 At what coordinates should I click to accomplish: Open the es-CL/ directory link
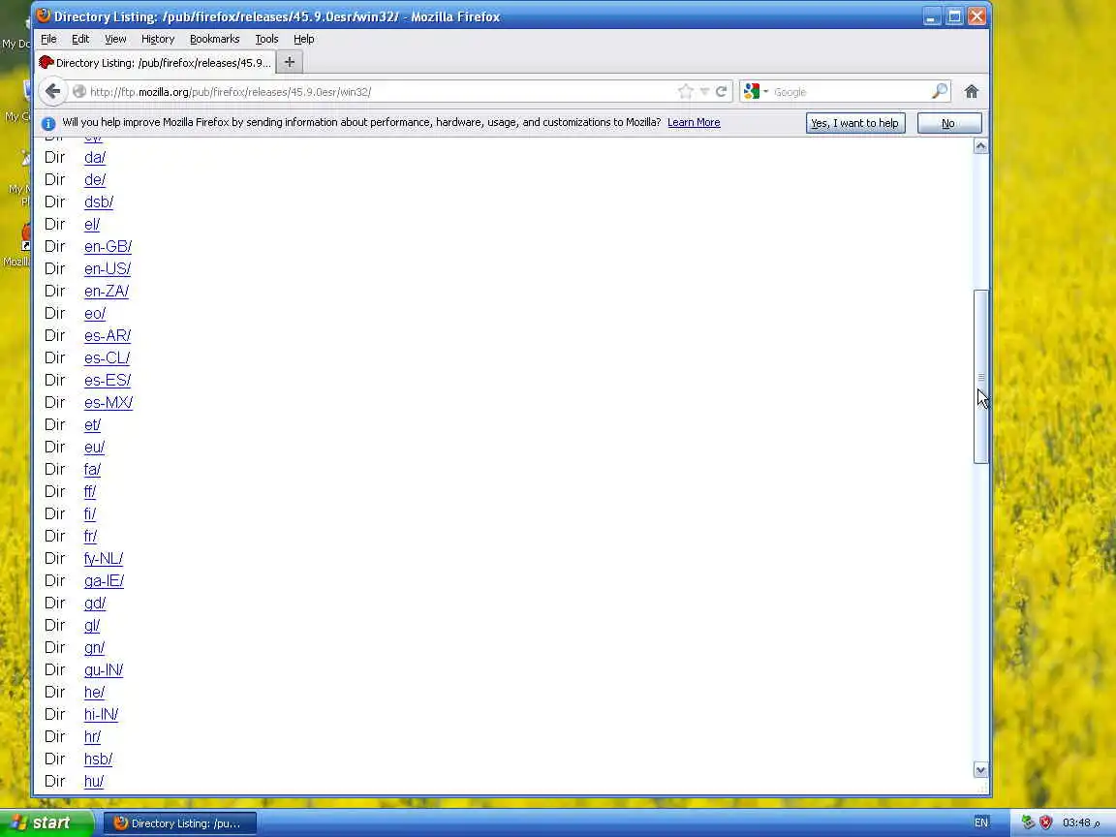coord(107,358)
